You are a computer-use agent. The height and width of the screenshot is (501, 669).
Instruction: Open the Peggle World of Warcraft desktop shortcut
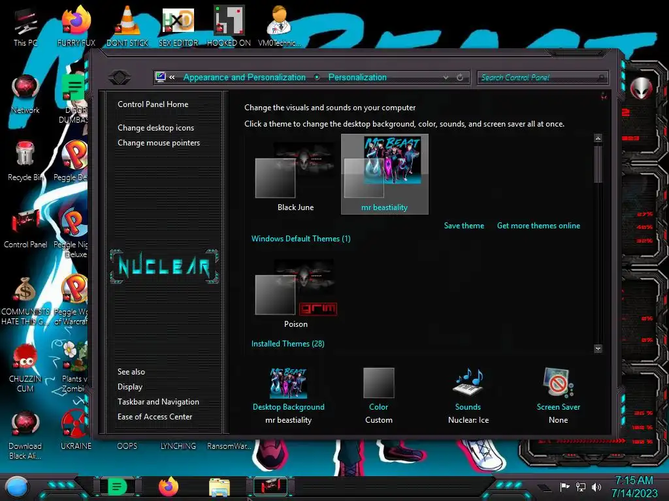(x=72, y=300)
